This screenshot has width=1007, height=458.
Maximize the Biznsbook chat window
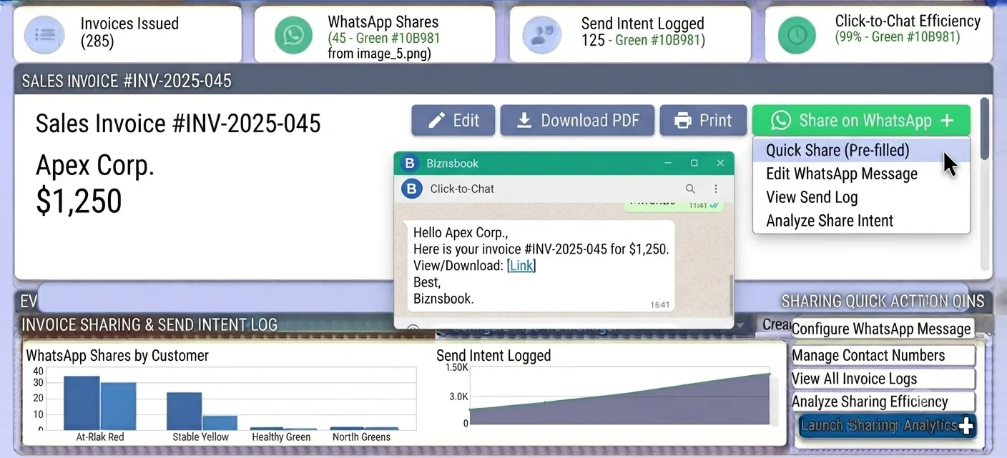[x=694, y=163]
